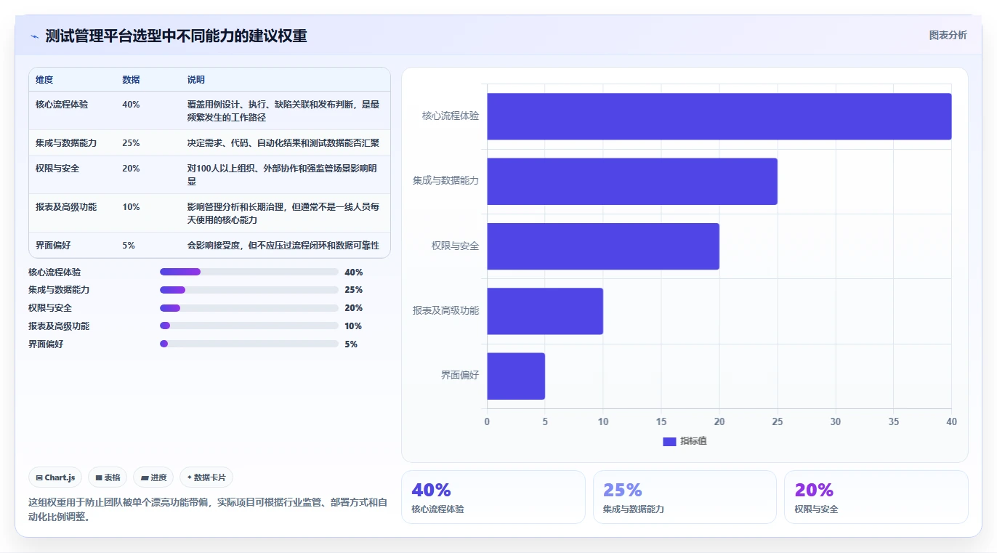Click the 界面偏好 bar in the chart
This screenshot has height=553, width=997.
(516, 376)
